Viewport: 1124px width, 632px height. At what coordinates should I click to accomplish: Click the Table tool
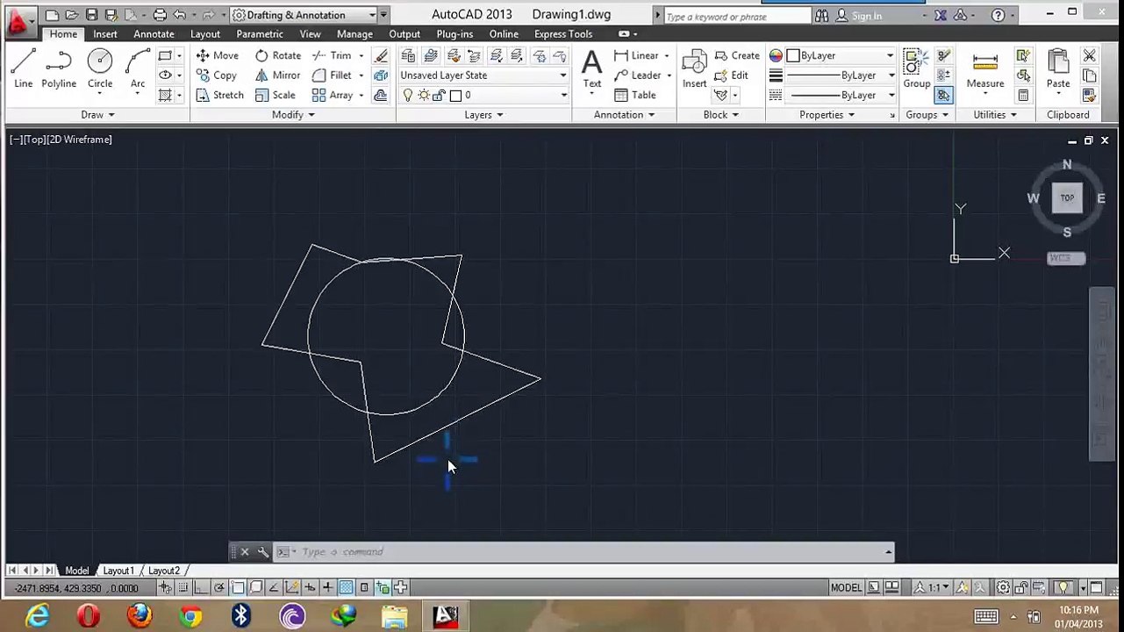coord(635,95)
